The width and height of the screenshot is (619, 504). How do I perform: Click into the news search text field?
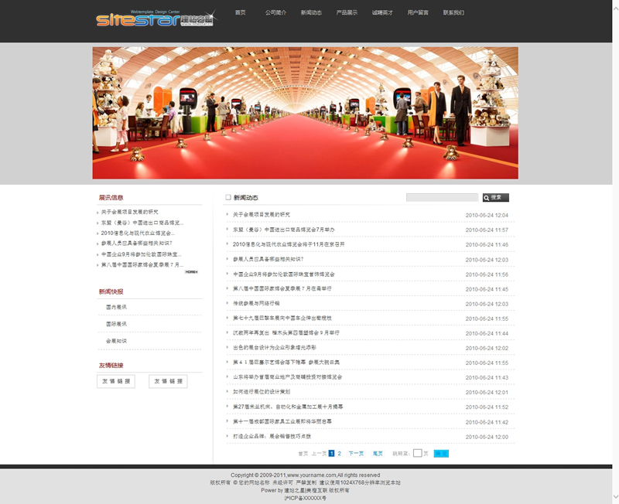442,198
